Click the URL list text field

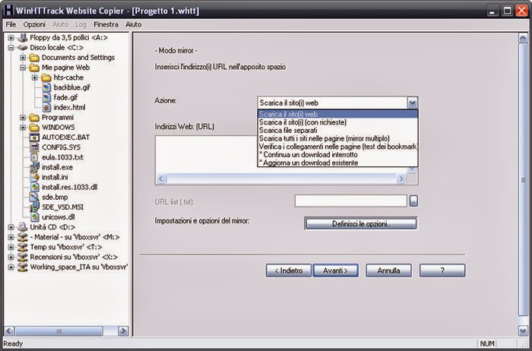(351, 201)
